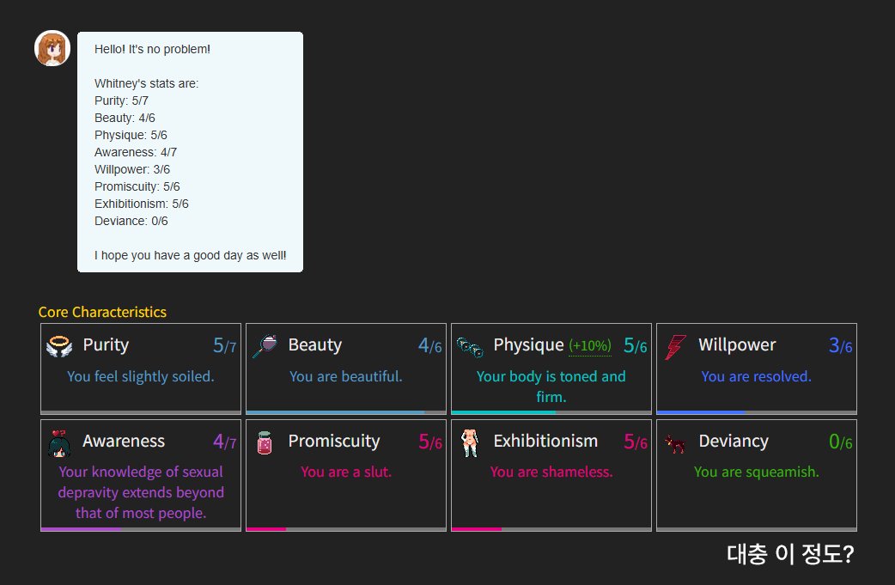Viewport: 895px width, 585px height.
Task: Click the Physique 5/6 value in its card
Action: click(x=636, y=345)
